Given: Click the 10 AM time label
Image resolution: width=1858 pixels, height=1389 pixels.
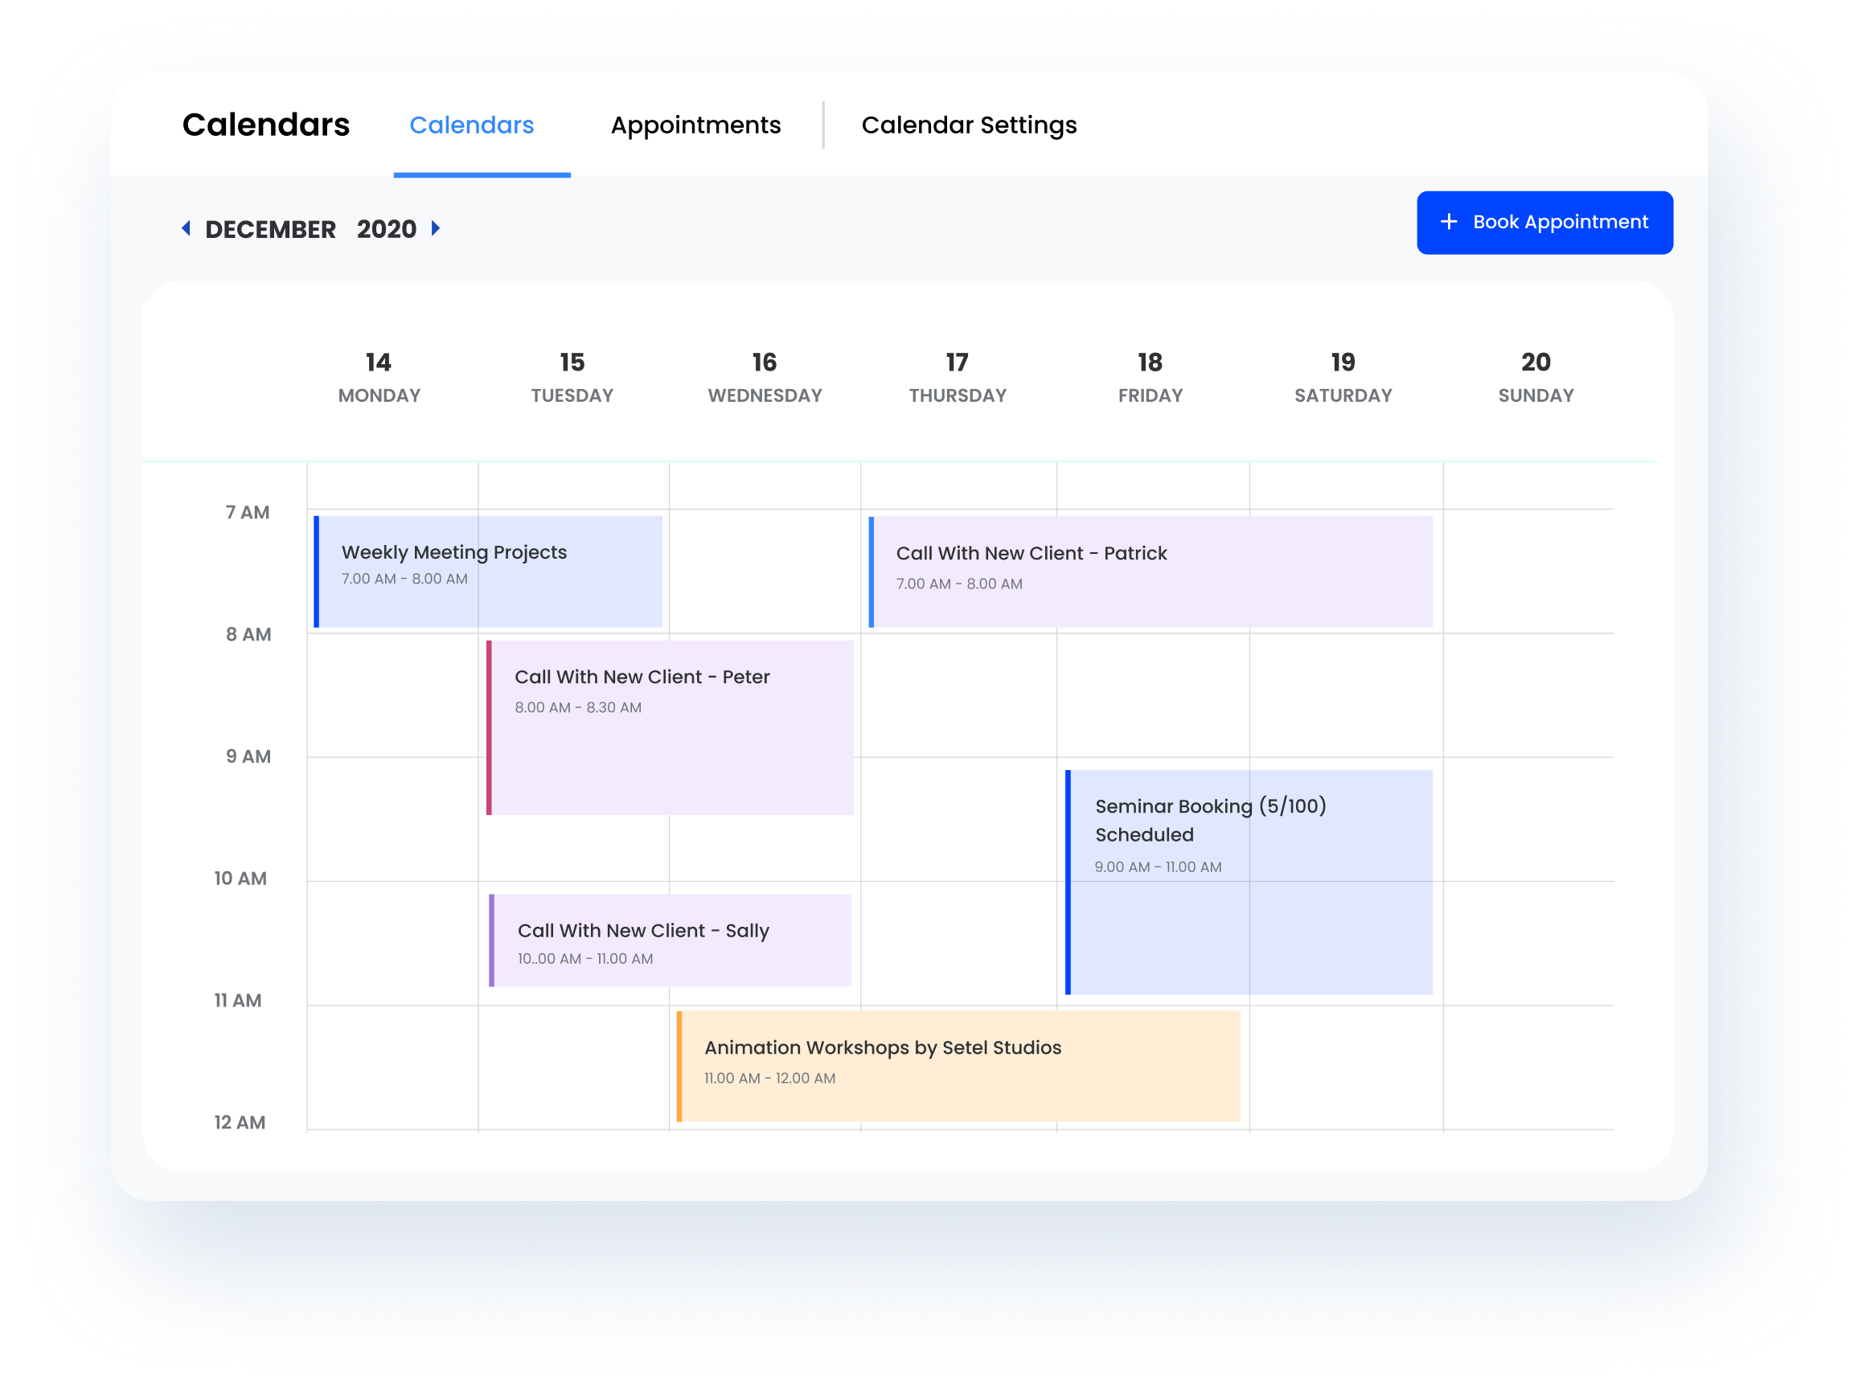Looking at the screenshot, I should point(240,879).
